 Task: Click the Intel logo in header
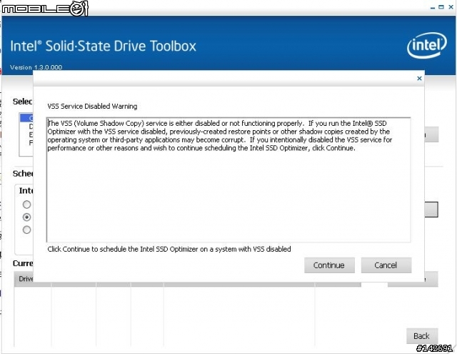click(x=427, y=46)
